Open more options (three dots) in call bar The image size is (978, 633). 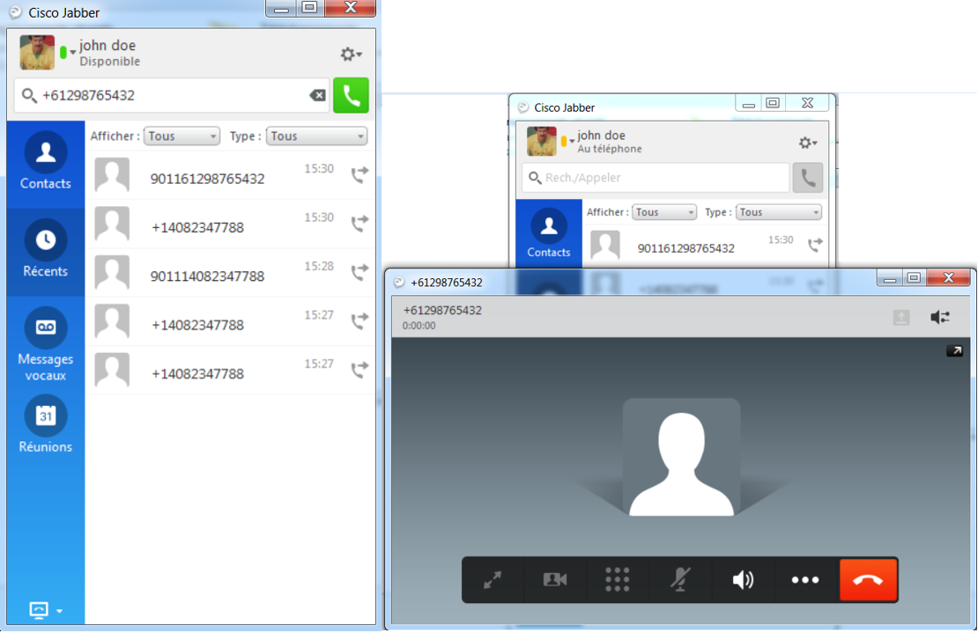[x=804, y=580]
